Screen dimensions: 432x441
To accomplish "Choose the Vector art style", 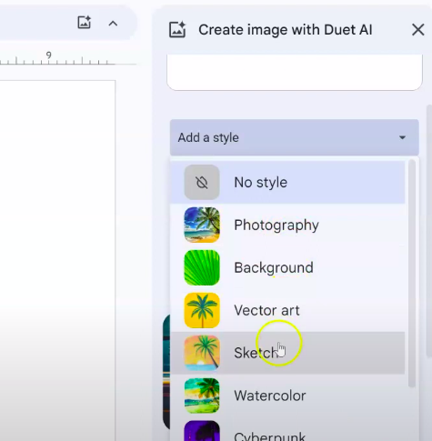I will point(287,310).
